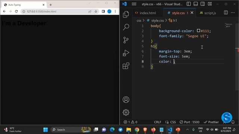Go back in the Chrome browser

[4, 12]
